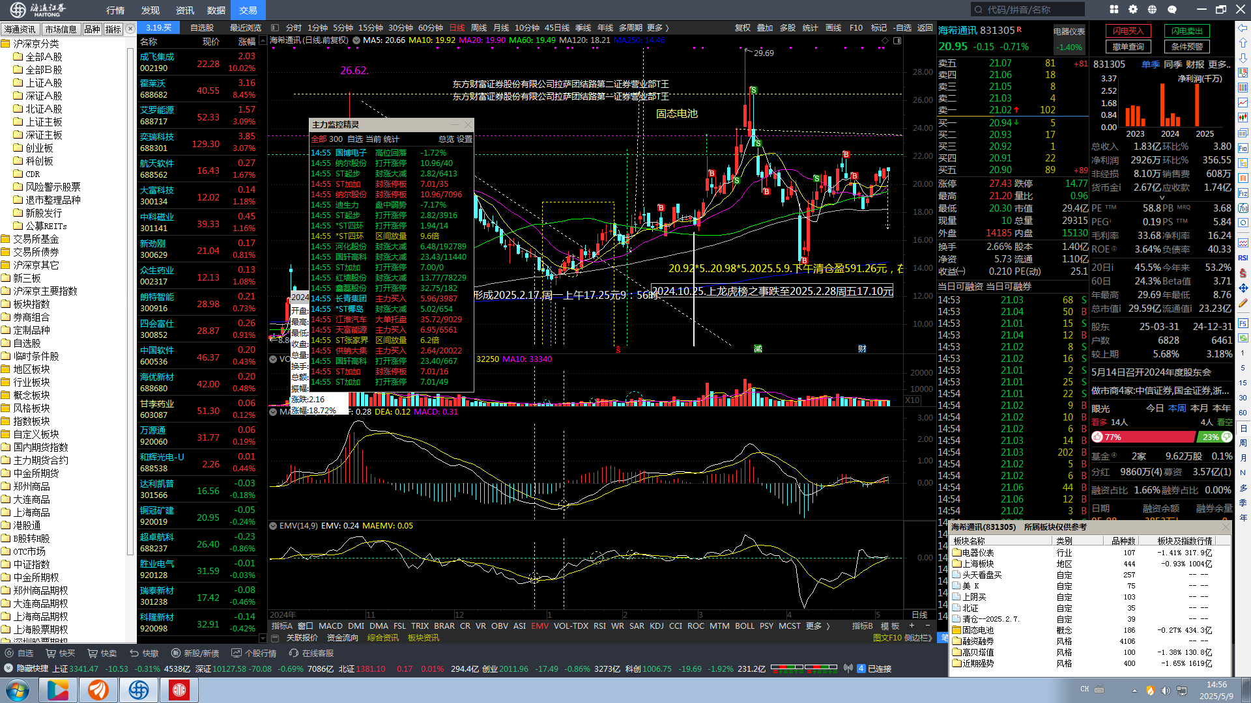Open settings gear in the title bar
Screen dimensions: 1251x703
pos(1133,9)
